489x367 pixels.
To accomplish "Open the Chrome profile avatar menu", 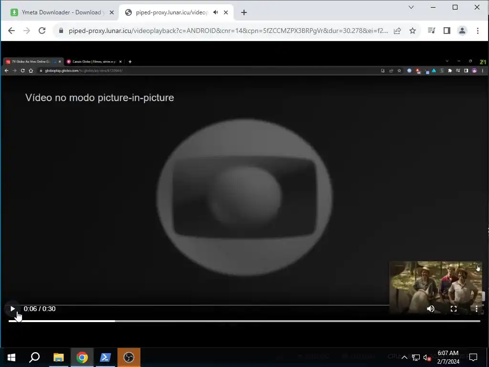I will point(462,31).
